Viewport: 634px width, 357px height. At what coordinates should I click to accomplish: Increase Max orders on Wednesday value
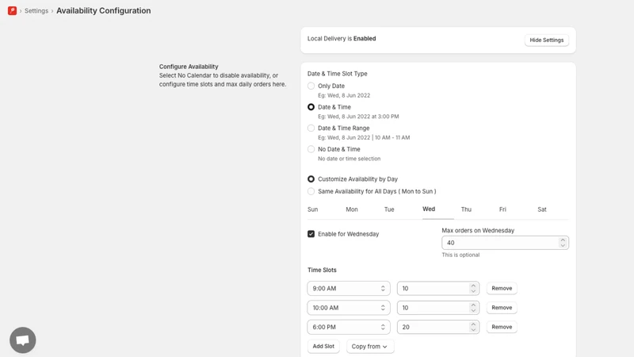(x=563, y=240)
